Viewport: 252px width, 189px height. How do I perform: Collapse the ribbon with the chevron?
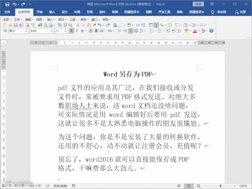click(x=248, y=37)
